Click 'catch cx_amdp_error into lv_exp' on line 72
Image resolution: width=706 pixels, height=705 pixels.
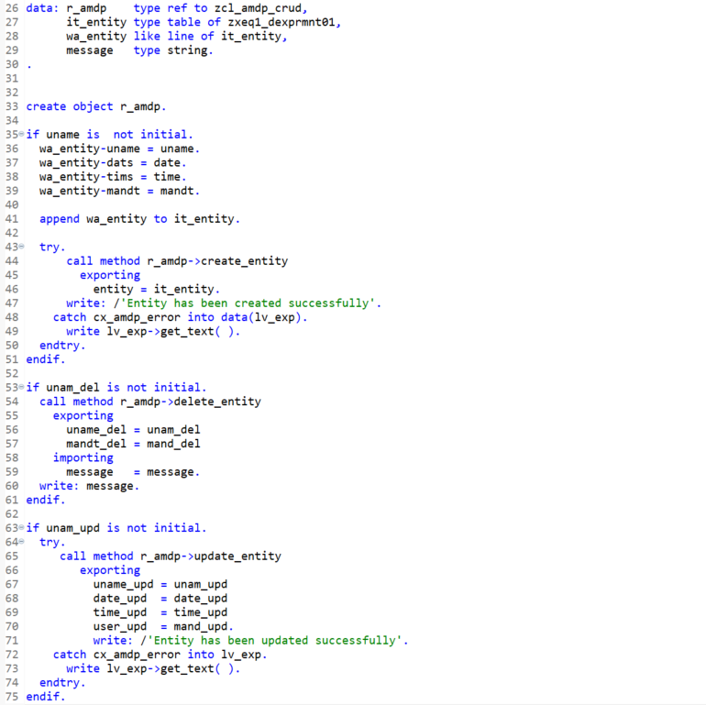click(160, 655)
